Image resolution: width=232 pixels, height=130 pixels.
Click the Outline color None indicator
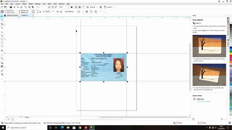202,123
